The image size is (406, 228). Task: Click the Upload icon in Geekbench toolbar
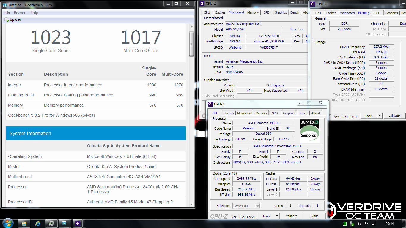click(x=7, y=20)
